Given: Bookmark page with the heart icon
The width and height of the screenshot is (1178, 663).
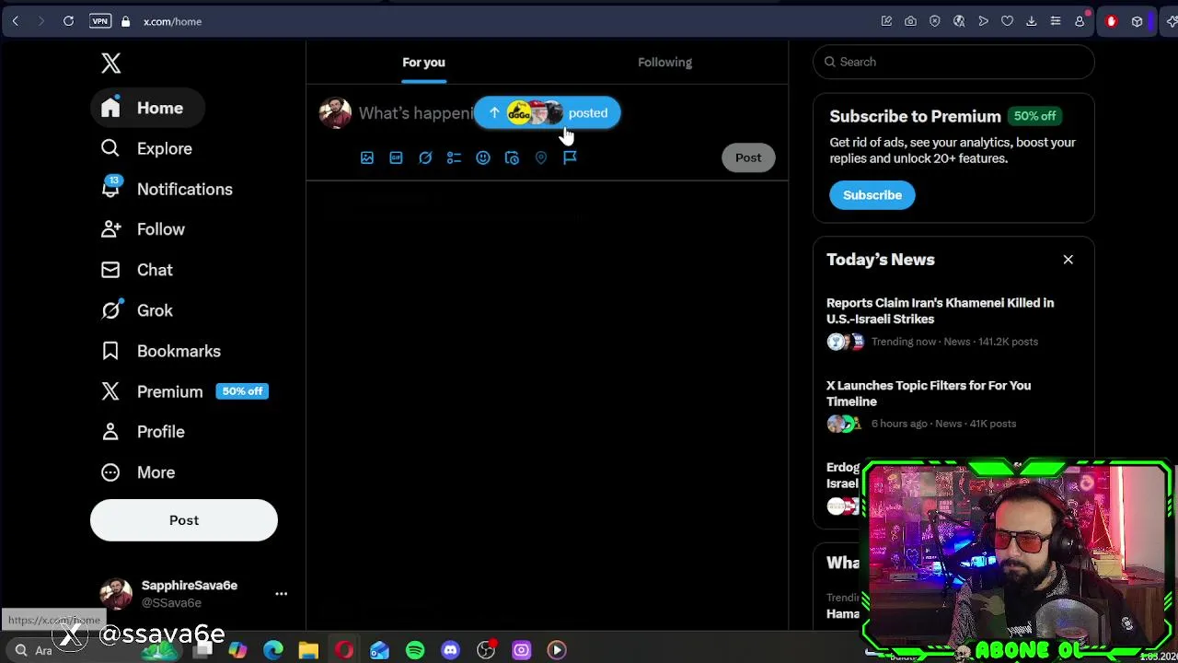Looking at the screenshot, I should 1007,21.
